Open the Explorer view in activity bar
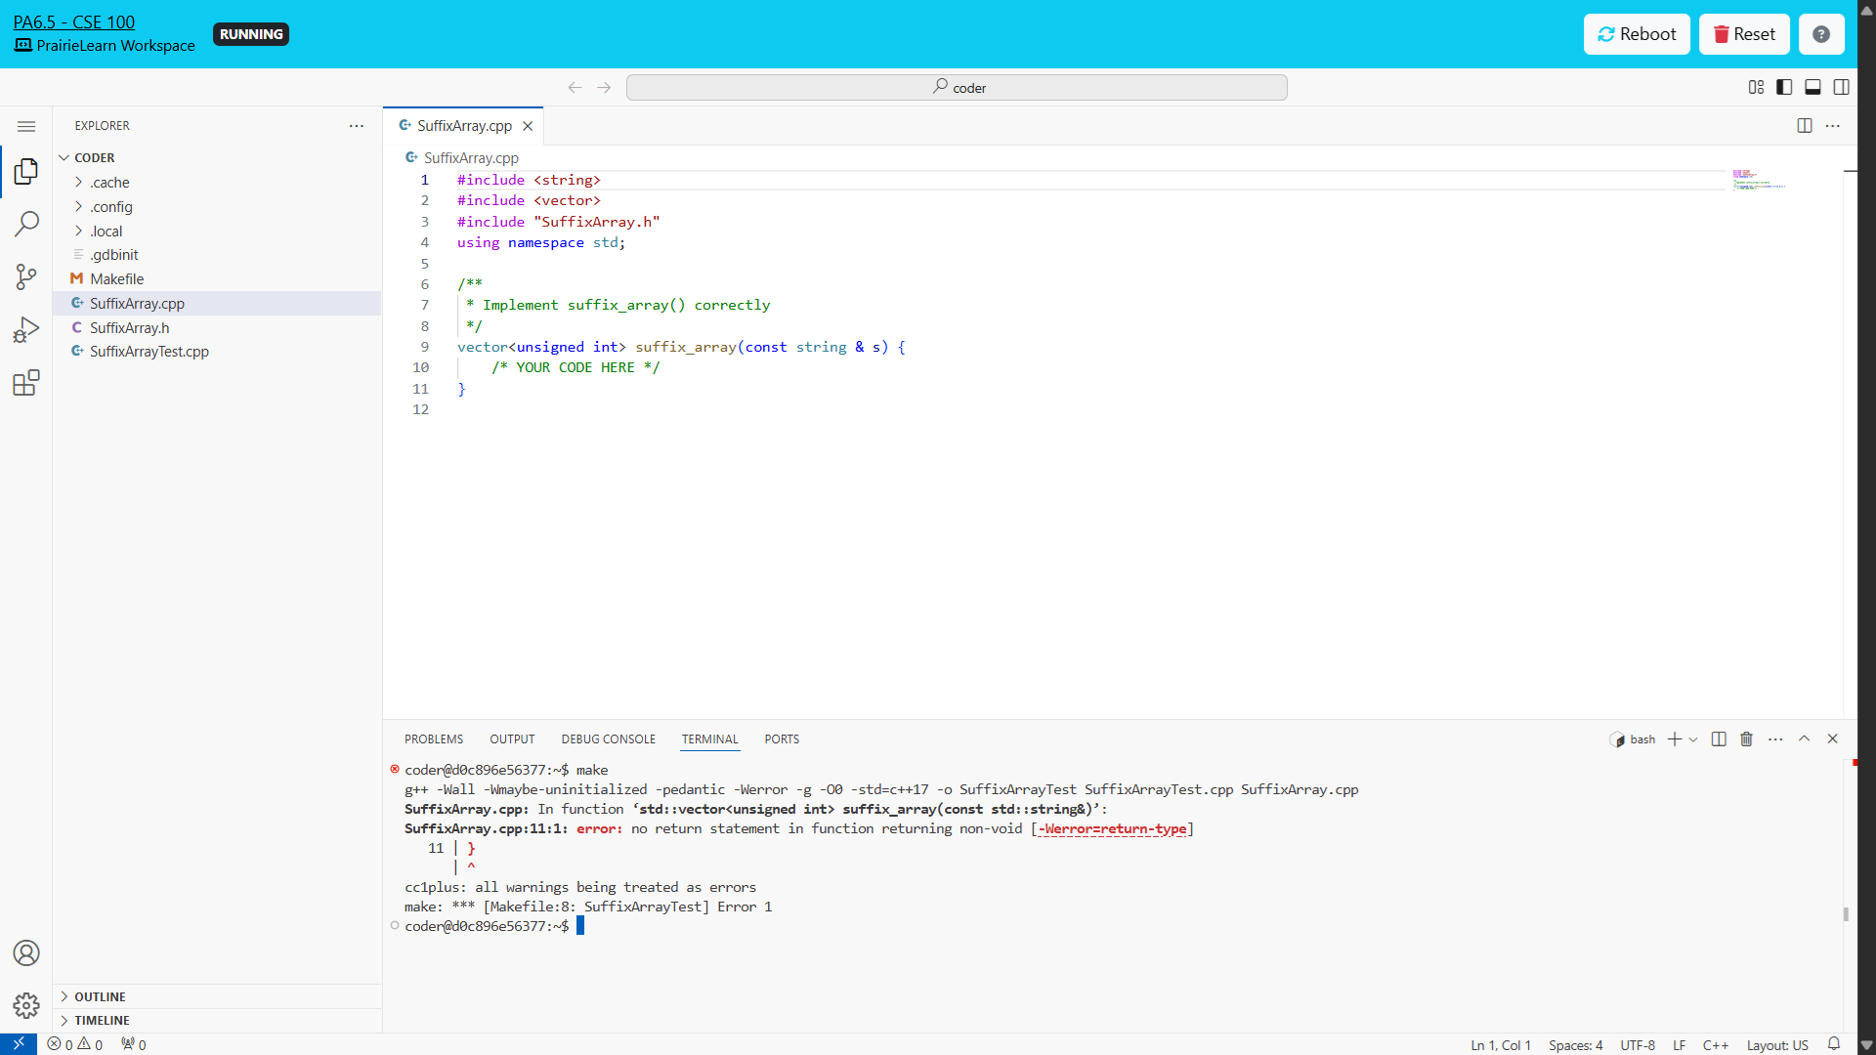Image resolution: width=1876 pixels, height=1055 pixels. [x=26, y=172]
